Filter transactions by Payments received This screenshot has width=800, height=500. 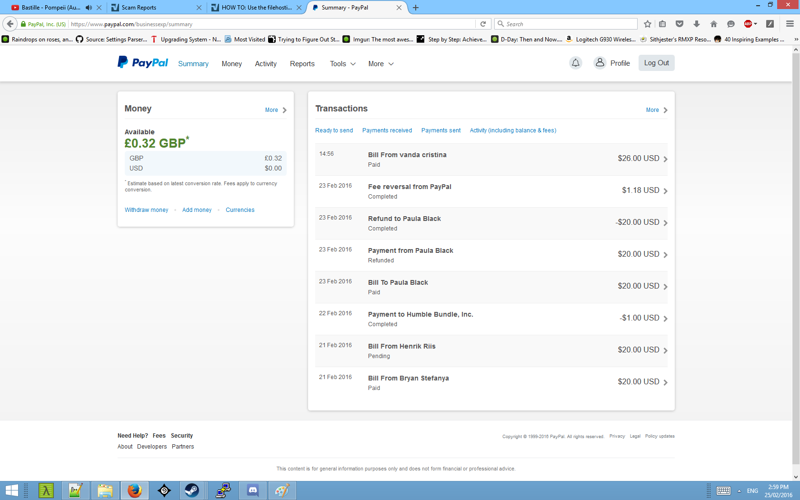pos(387,130)
